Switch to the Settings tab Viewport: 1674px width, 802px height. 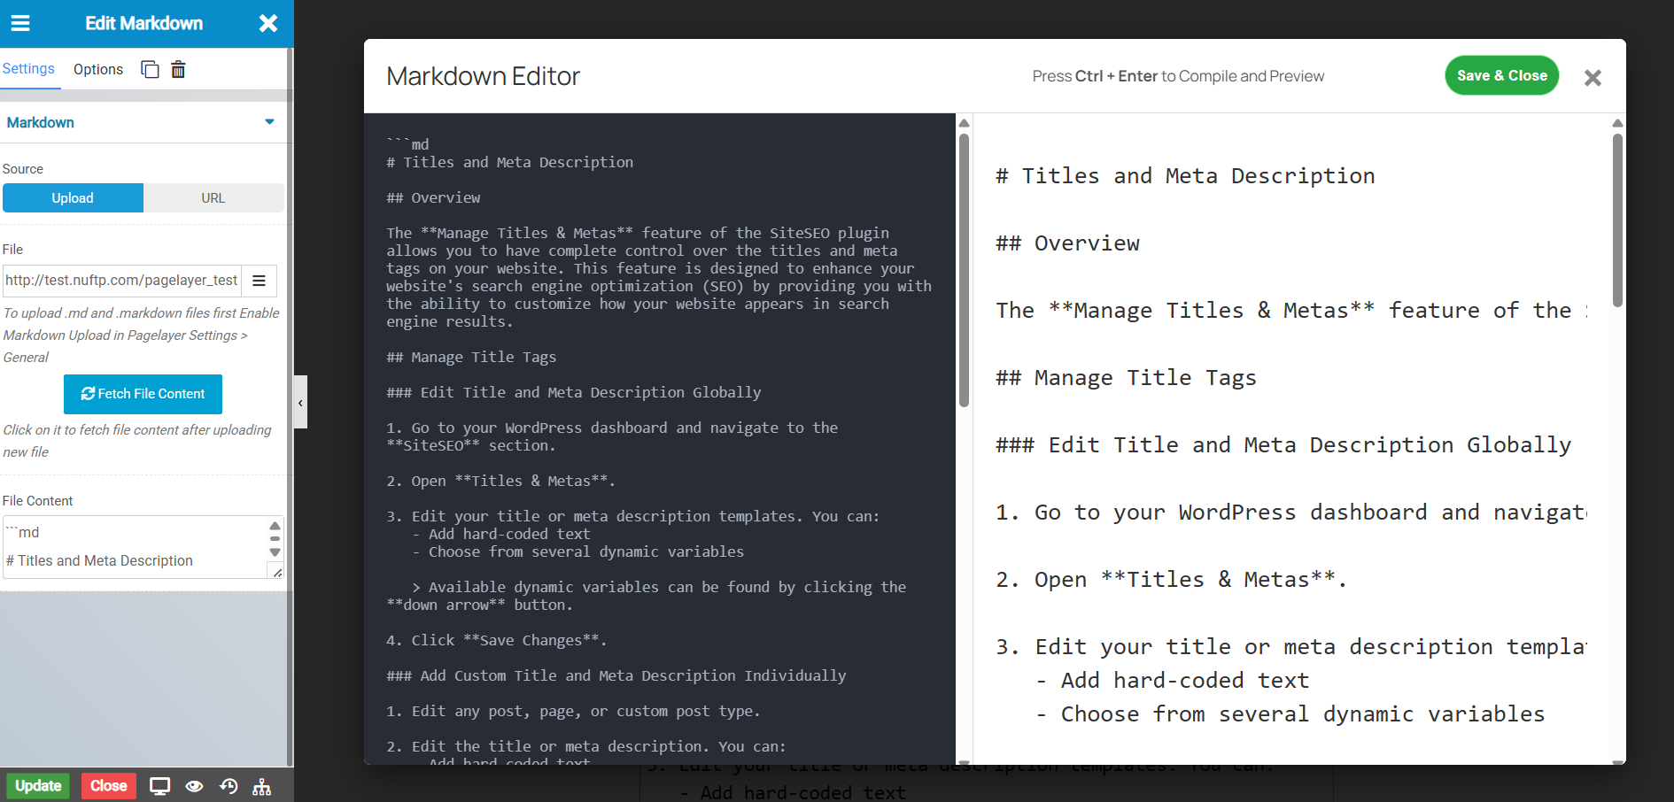click(x=28, y=69)
